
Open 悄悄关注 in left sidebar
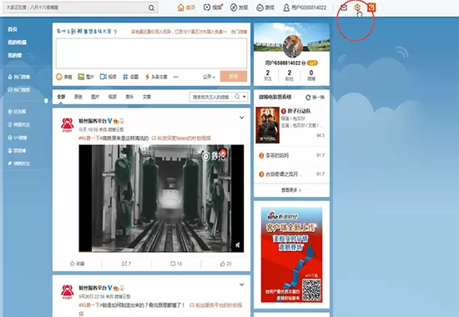[19, 164]
